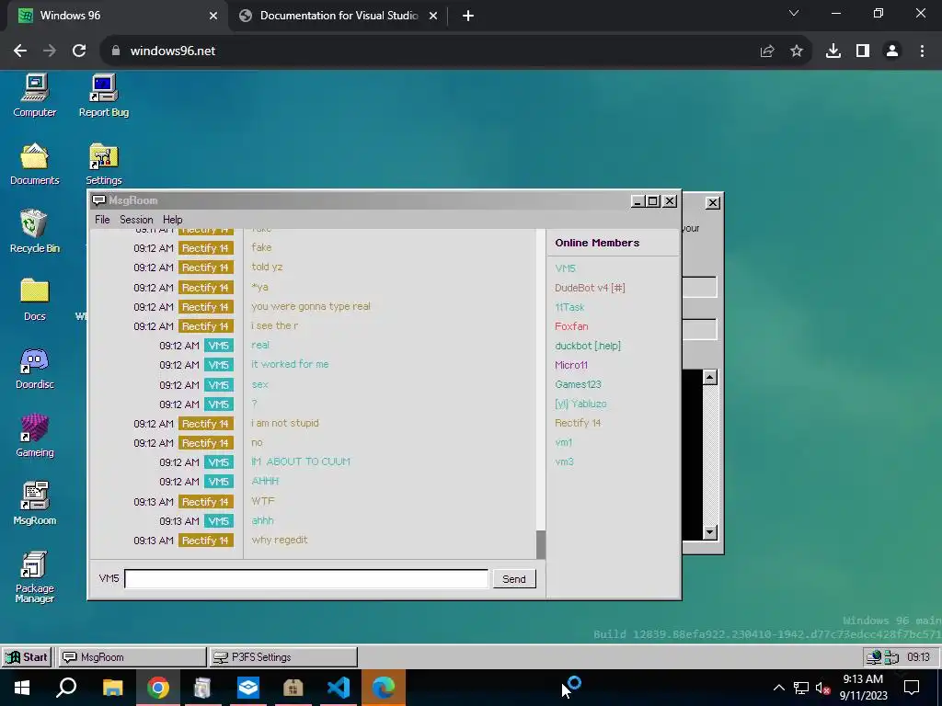
Task: Open the Help menu in MsgRoom
Action: click(172, 220)
